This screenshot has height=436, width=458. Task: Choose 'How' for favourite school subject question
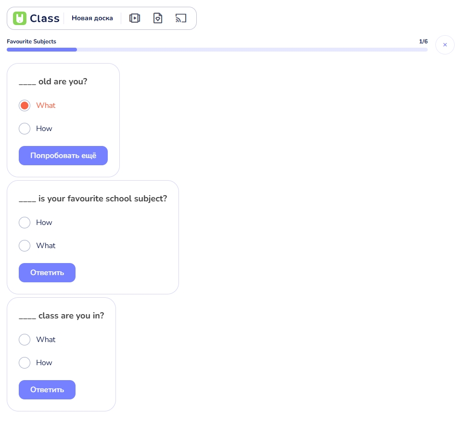[25, 223]
